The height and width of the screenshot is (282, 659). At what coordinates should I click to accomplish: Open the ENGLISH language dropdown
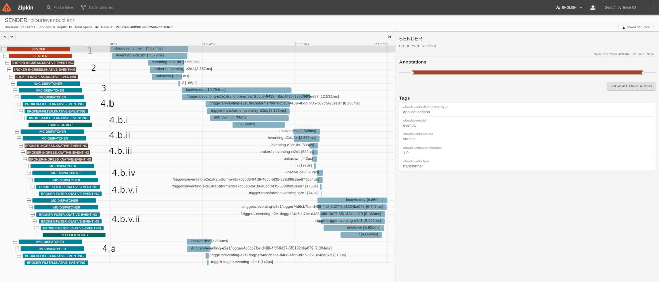point(569,7)
